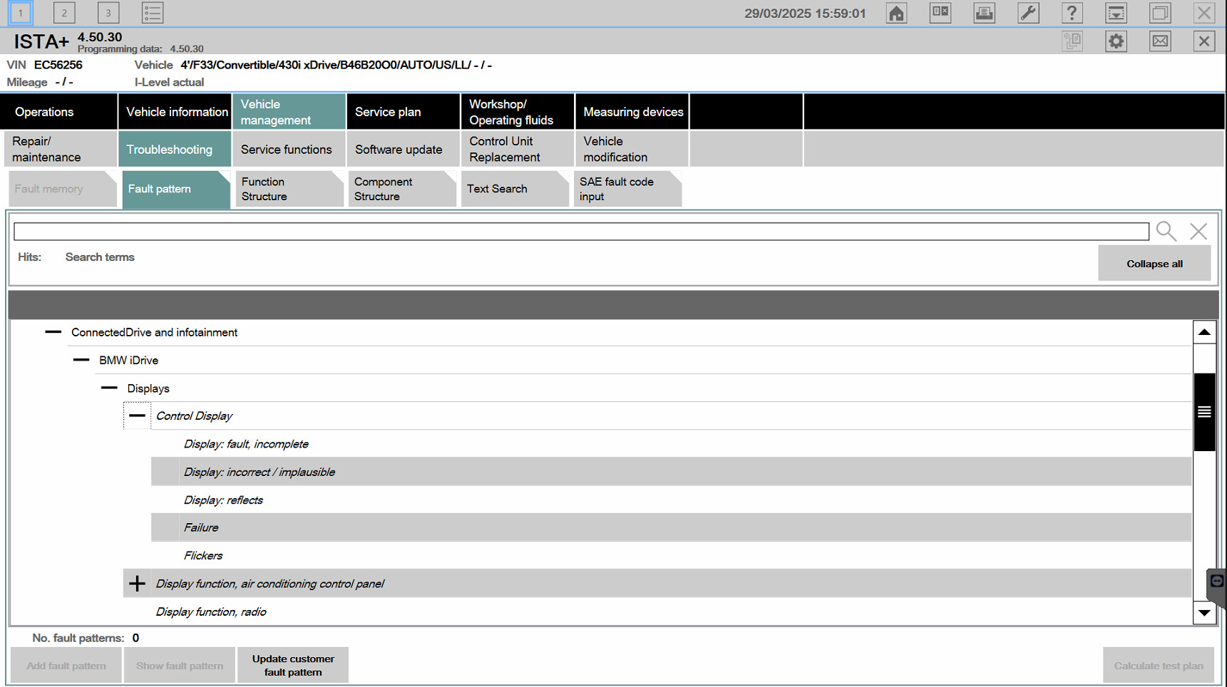Viewport: 1227px width, 687px height.
Task: Click the scrollbar down arrow
Action: pos(1204,613)
